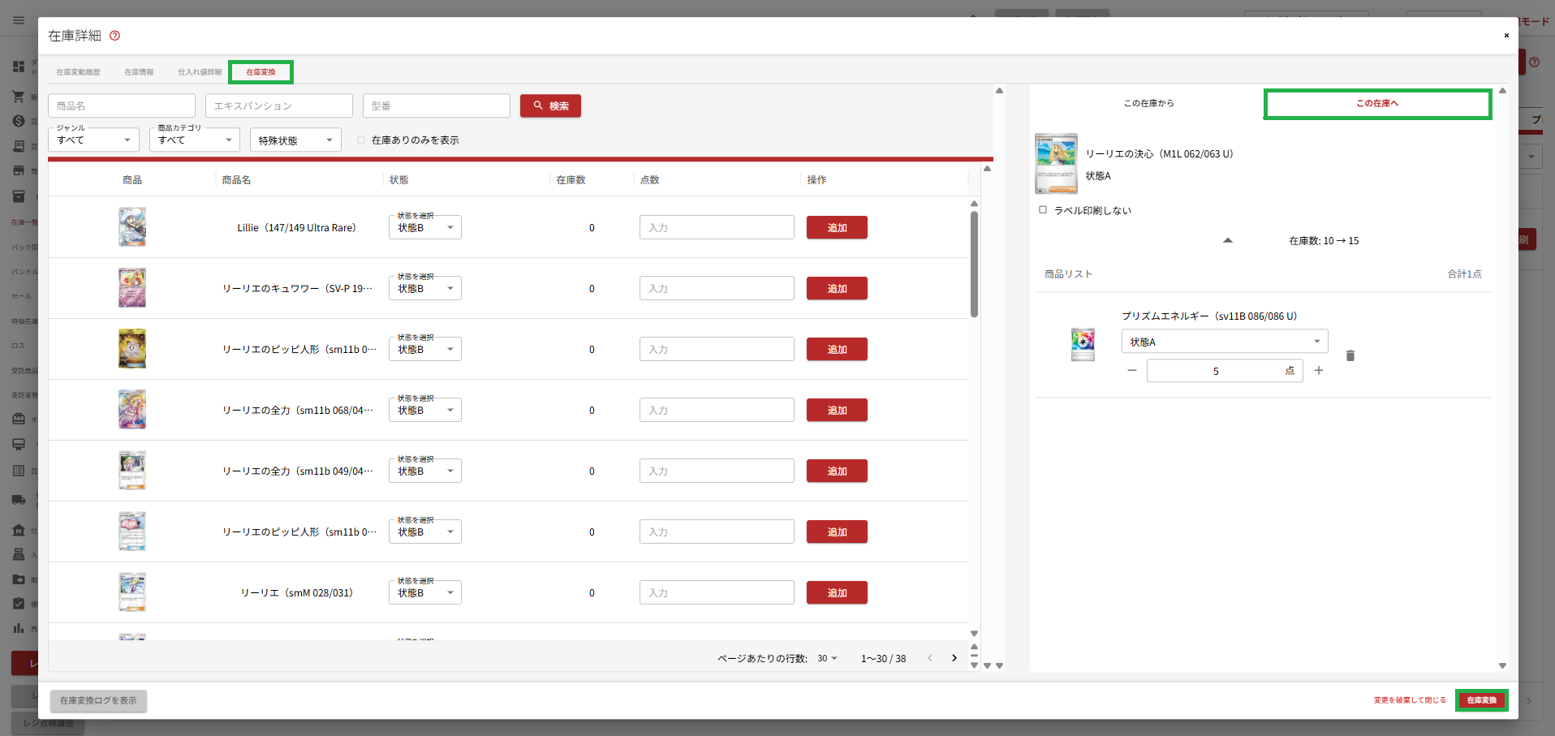This screenshot has width=1555, height=736.
Task: Increase プリズムエネルギー quantity with plus icon
Action: coord(1318,371)
